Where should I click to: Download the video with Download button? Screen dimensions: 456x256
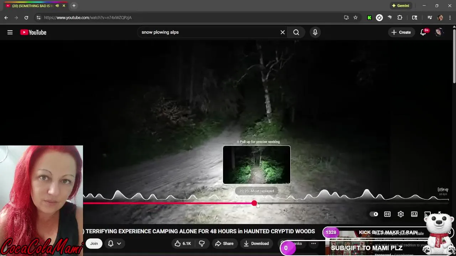[x=256, y=244]
